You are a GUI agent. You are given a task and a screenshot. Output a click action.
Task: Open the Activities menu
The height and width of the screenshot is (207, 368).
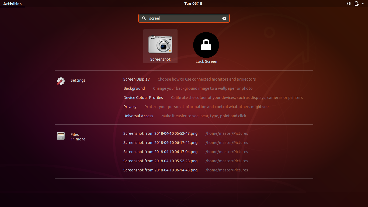click(x=12, y=4)
